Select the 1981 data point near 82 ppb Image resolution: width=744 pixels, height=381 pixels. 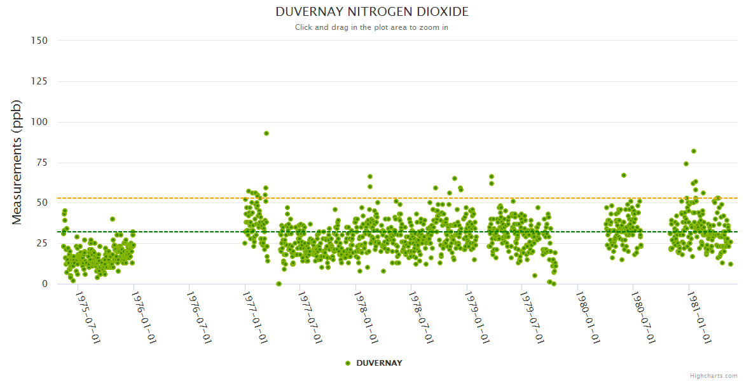694,151
